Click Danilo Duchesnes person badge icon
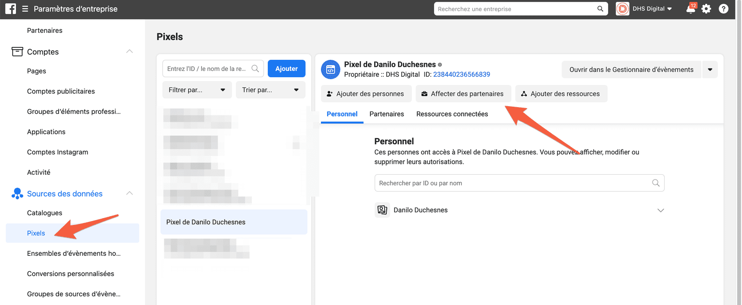The width and height of the screenshot is (742, 305). (382, 210)
